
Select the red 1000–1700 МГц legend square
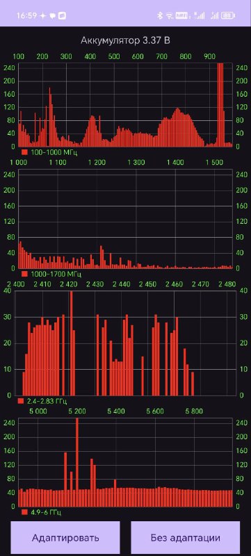point(24,274)
